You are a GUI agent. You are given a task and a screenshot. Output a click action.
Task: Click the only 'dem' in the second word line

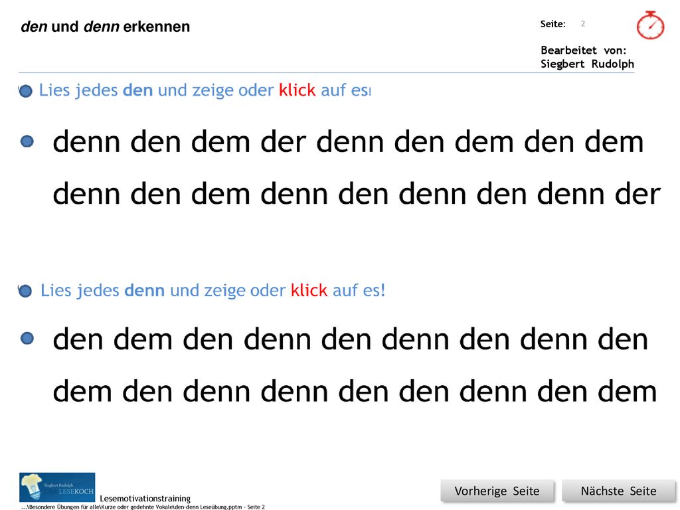(x=220, y=194)
